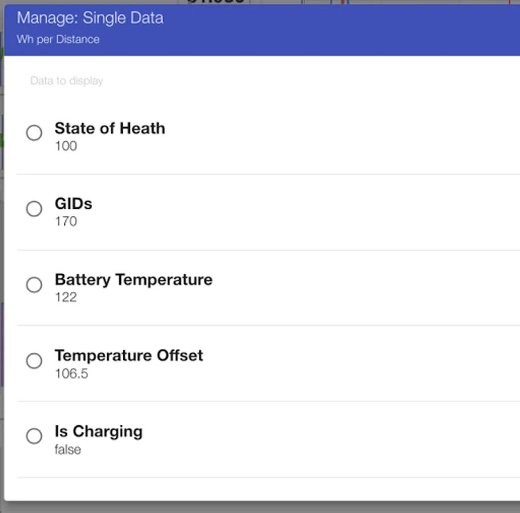This screenshot has height=513, width=520.
Task: Click the value 100 under State of Heath
Action: 66,146
